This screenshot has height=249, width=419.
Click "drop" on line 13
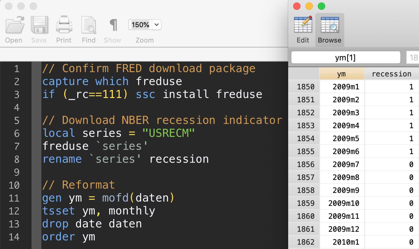pyautogui.click(x=55, y=224)
